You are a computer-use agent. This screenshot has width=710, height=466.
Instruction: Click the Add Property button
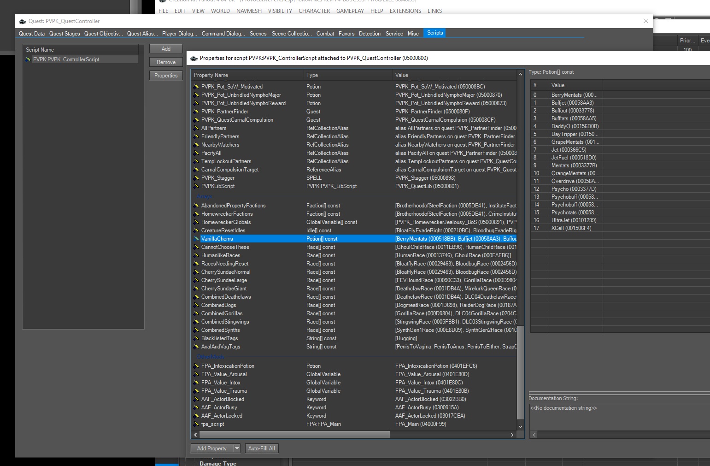point(212,448)
